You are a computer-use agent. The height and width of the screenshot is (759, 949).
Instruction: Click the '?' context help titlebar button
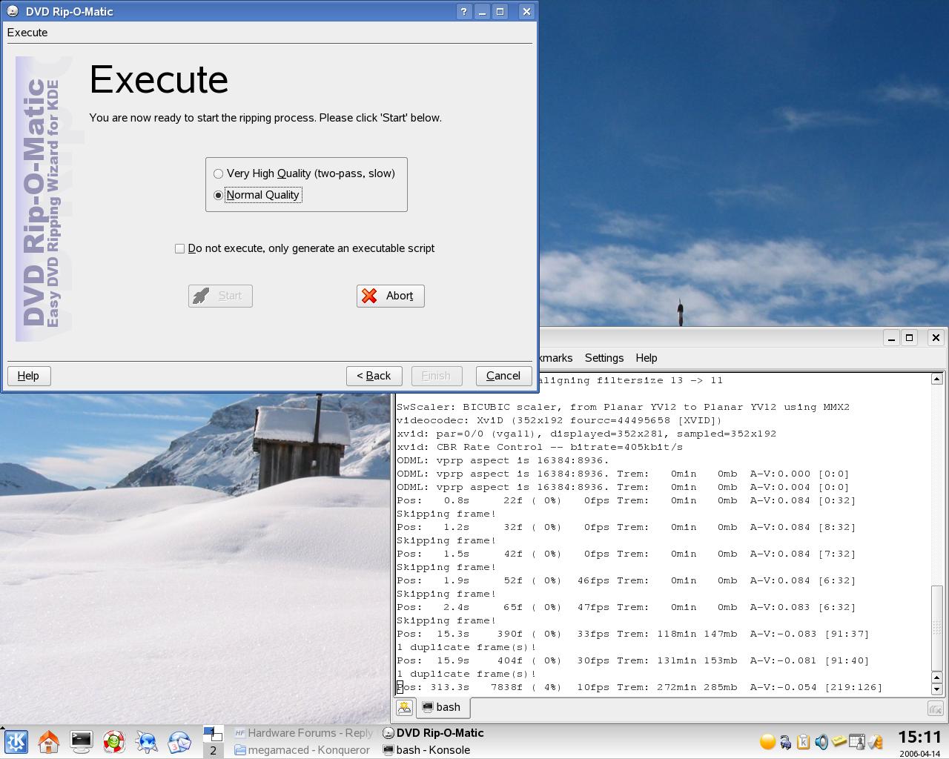click(x=464, y=11)
